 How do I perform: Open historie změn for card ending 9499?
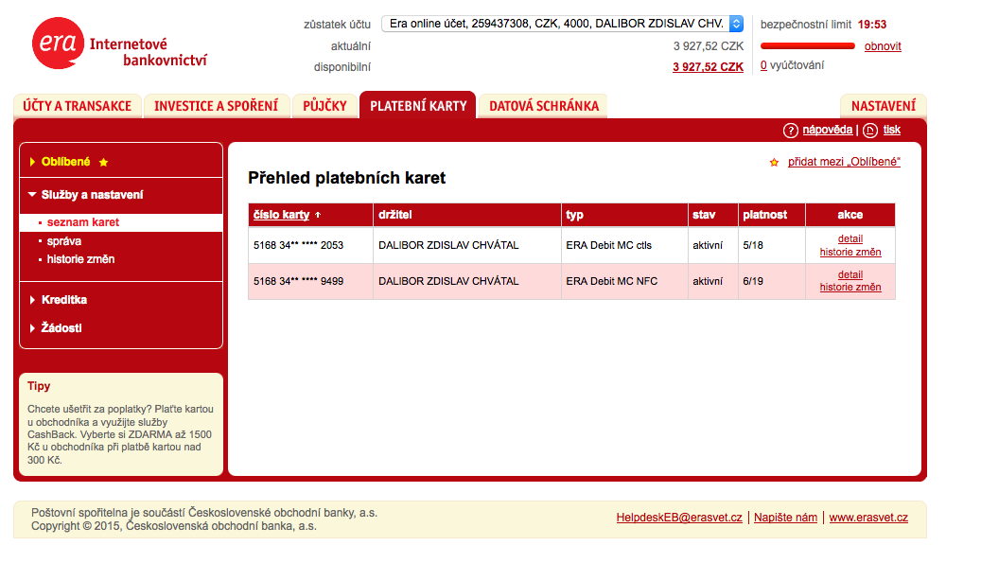pyautogui.click(x=850, y=287)
